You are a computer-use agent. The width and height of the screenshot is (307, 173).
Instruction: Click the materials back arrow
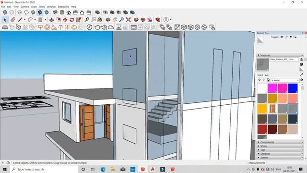(260, 80)
